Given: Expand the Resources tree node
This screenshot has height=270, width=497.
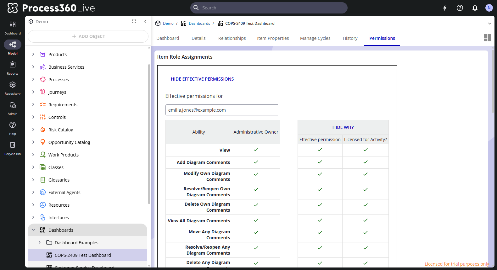Looking at the screenshot, I should (x=33, y=205).
